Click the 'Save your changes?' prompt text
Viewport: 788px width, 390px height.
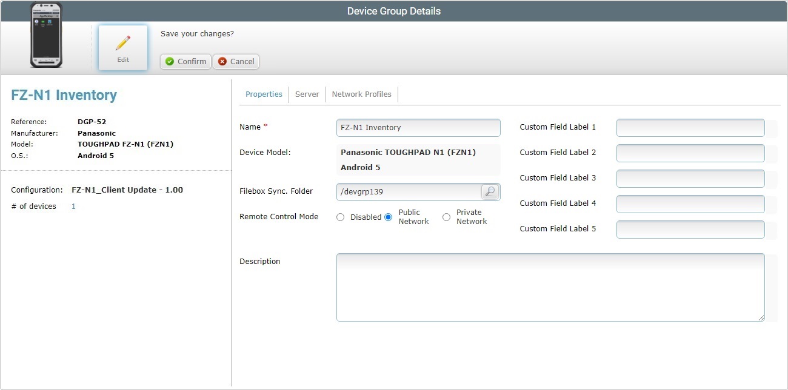(x=197, y=34)
